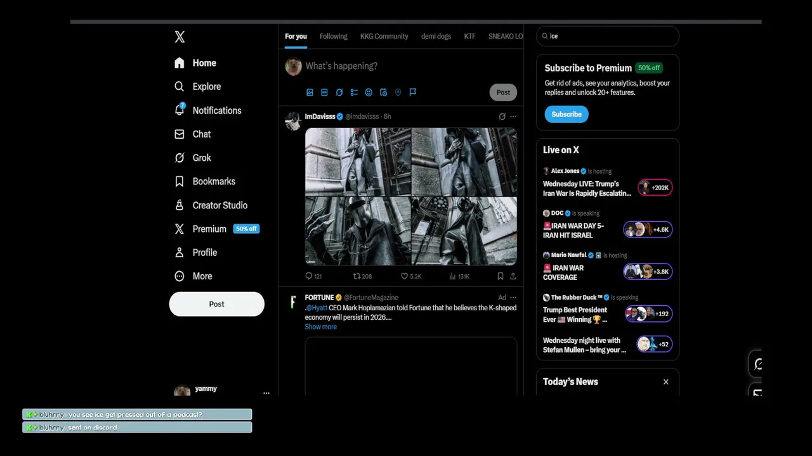Viewport: 812px width, 456px height.
Task: Open Creator Studio
Action: coord(211,205)
